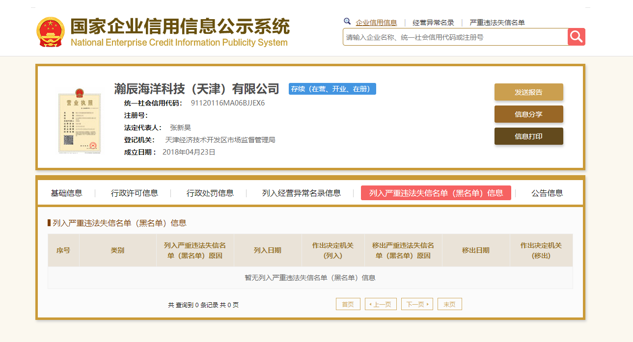Jump to last page with 末页
633x342 pixels.
click(x=450, y=304)
